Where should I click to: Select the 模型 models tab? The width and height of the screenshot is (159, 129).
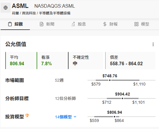point(142,24)
